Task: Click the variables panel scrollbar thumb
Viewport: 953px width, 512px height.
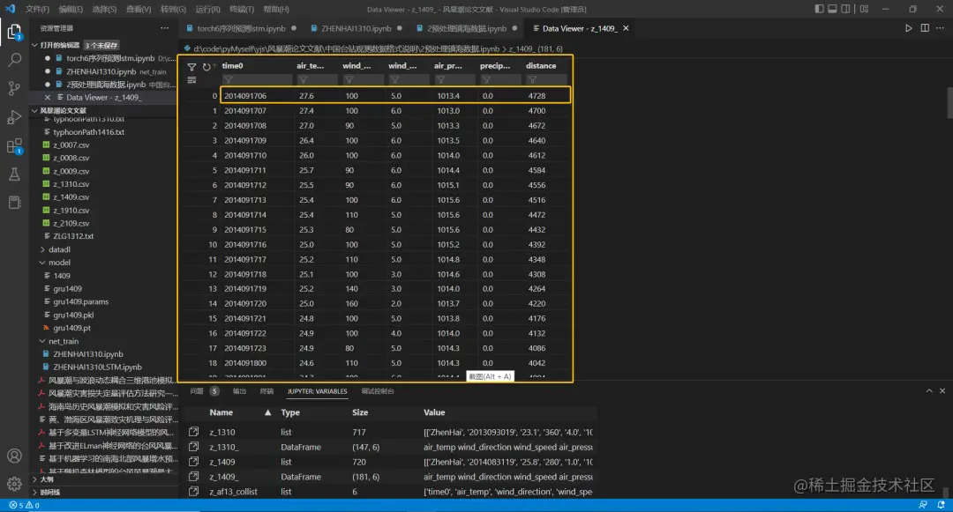Action: 945,492
